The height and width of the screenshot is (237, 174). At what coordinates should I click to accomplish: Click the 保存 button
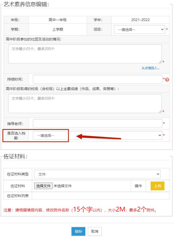pyautogui.click(x=78, y=231)
